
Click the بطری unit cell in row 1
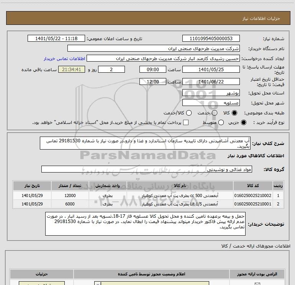(108, 195)
